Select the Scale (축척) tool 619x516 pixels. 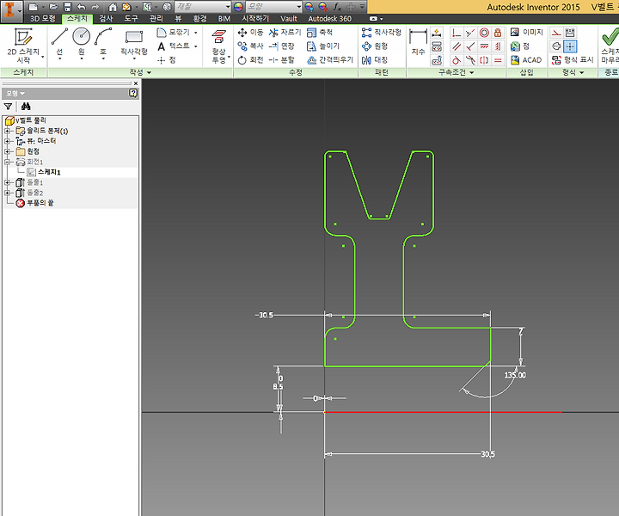tap(320, 33)
